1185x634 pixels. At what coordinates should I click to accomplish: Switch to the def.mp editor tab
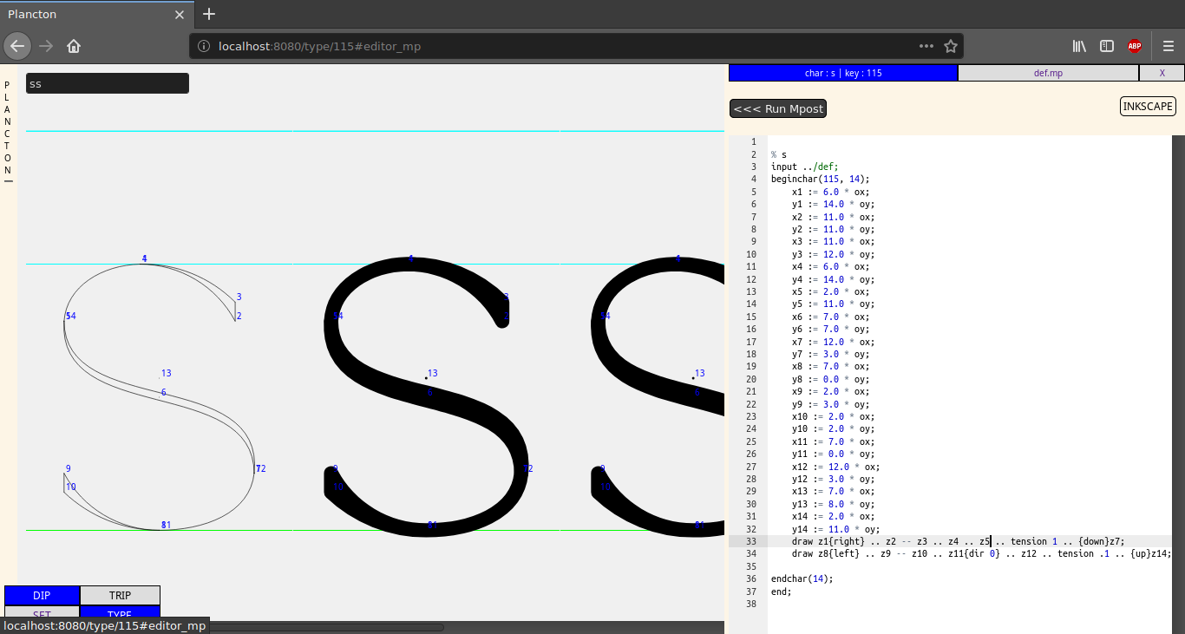1048,73
